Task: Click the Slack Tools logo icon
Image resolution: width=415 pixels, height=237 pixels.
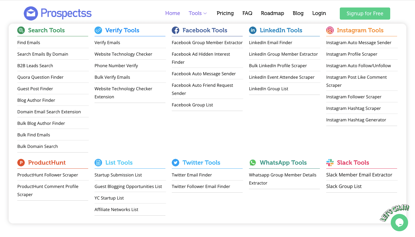Action: click(330, 163)
